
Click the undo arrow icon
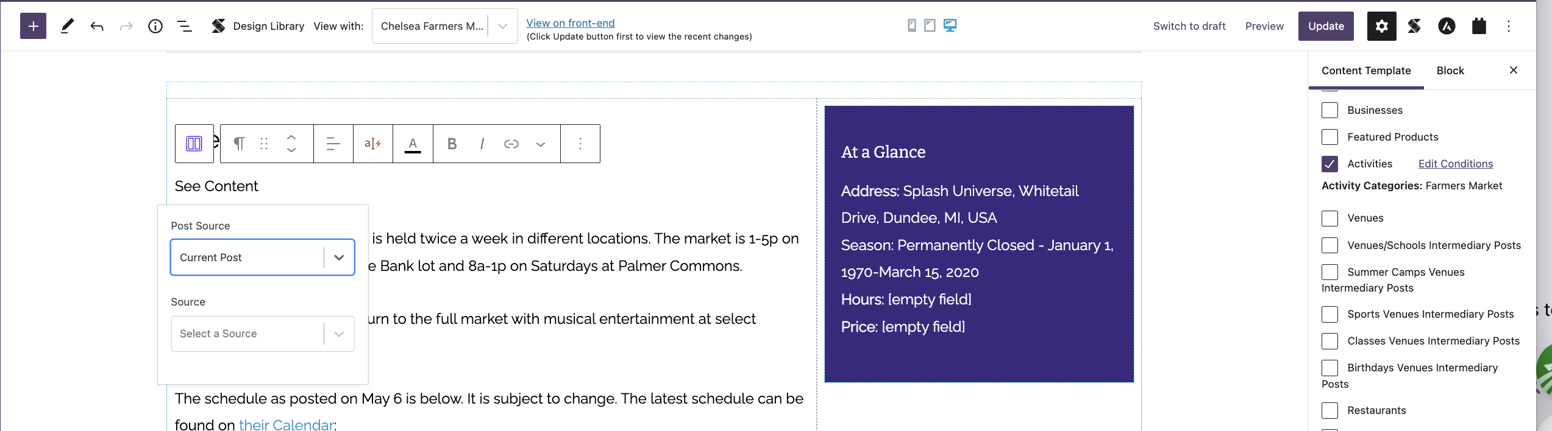[x=97, y=26]
